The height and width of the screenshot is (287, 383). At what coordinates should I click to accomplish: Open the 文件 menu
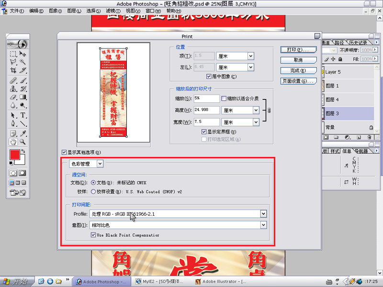coord(17,11)
